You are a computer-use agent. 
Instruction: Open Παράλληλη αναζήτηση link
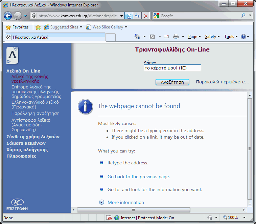(x=36, y=114)
